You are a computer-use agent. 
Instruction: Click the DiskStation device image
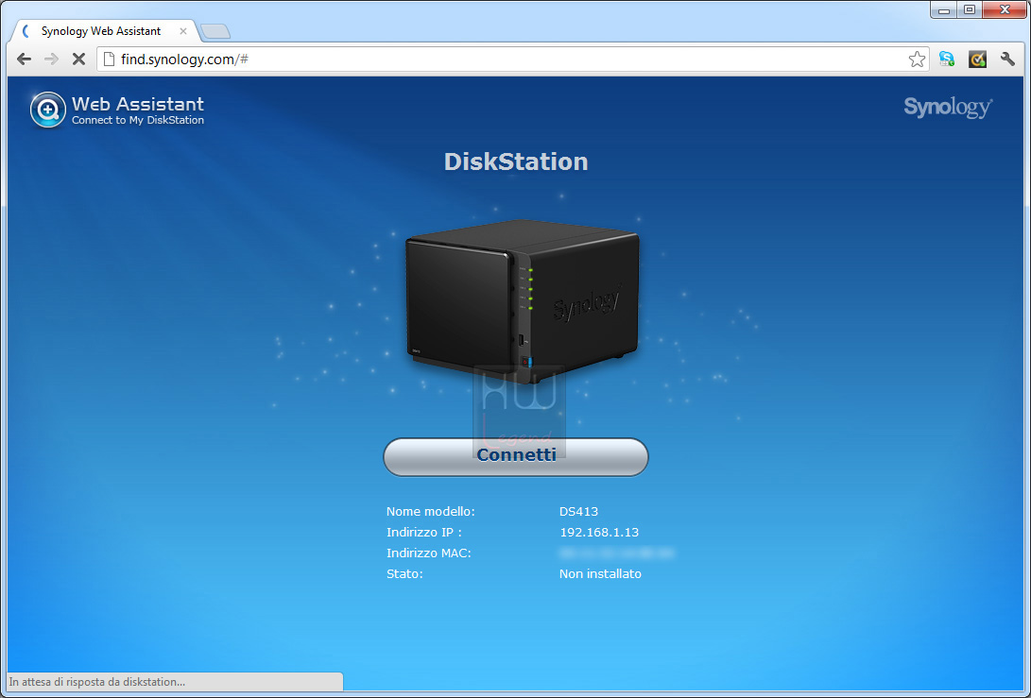[x=522, y=301]
